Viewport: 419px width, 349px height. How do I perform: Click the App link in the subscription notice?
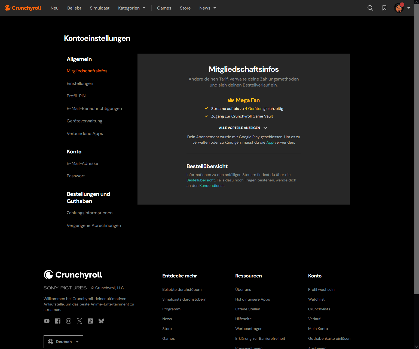coord(270,142)
